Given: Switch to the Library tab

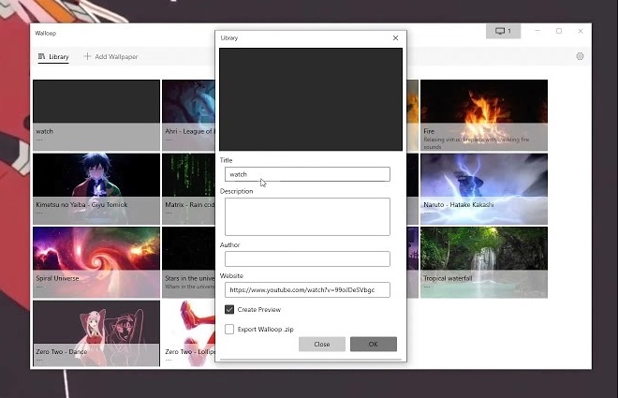Looking at the screenshot, I should [53, 57].
